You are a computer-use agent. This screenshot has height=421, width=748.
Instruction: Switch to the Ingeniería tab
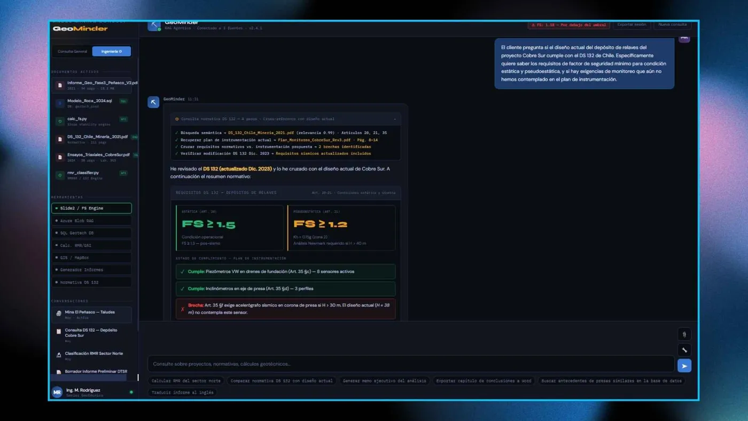tap(111, 51)
